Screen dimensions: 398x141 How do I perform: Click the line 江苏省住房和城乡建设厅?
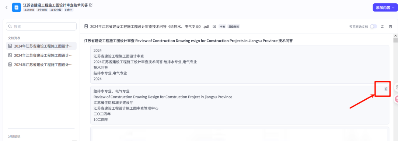coord(113,102)
